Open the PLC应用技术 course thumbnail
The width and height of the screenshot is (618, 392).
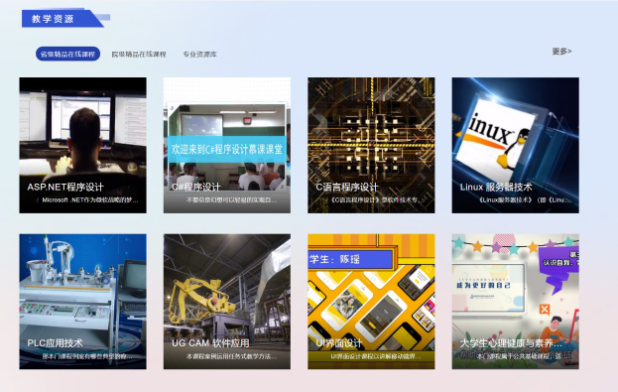(x=82, y=302)
